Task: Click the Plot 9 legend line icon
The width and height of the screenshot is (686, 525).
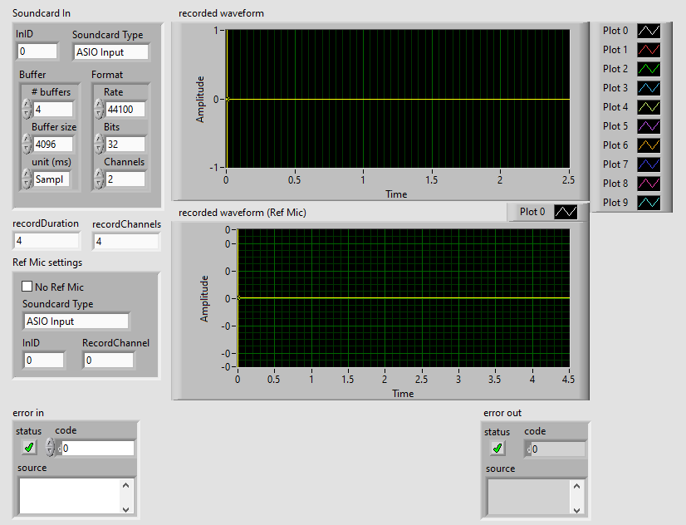Action: click(649, 203)
